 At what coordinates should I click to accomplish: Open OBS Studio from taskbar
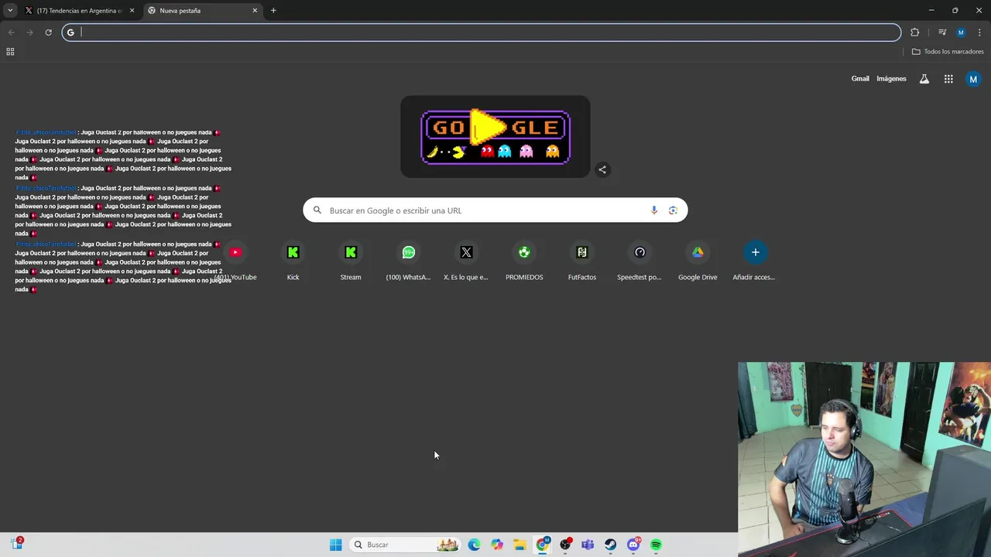pos(565,545)
